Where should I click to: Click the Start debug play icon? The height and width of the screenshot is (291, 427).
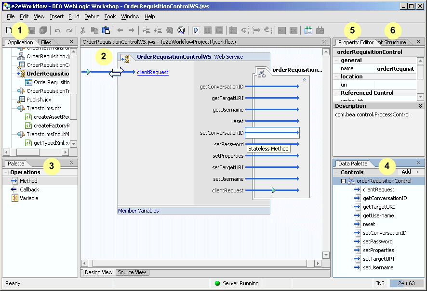click(x=196, y=30)
